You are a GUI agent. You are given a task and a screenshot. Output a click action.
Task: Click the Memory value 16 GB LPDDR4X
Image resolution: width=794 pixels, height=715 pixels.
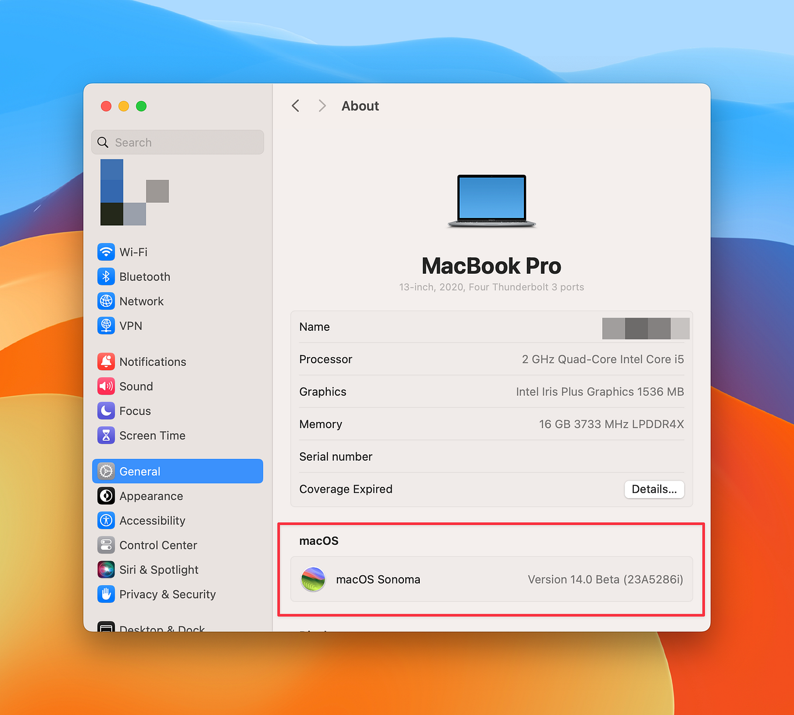[612, 424]
